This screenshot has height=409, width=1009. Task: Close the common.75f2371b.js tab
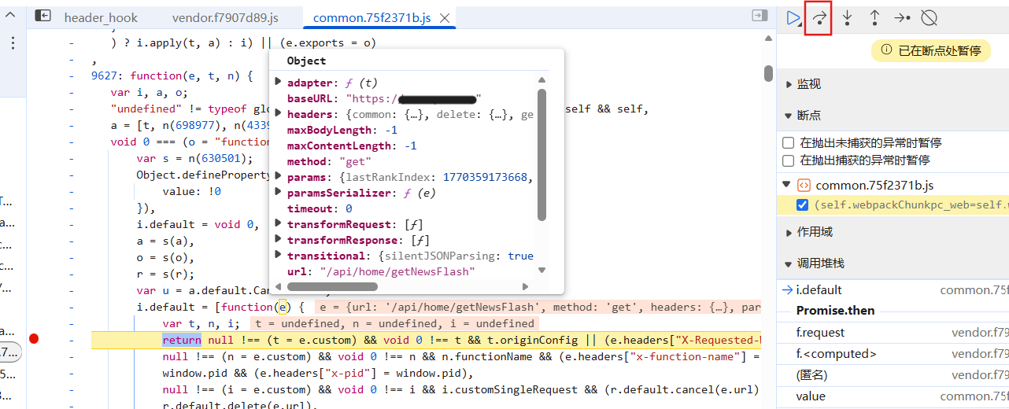[x=445, y=17]
